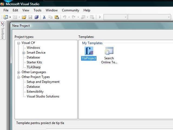Image resolution: width=173 pixels, height=130 pixels.
Task: Click the Paste clipboard icon
Action: coord(57,17)
